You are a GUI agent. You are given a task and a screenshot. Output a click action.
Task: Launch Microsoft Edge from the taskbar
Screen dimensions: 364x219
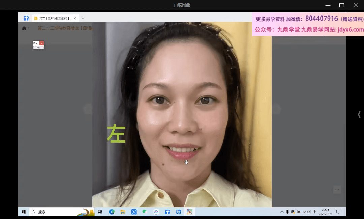tap(112, 212)
